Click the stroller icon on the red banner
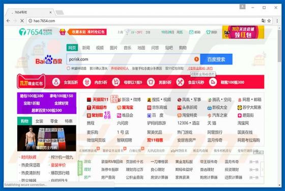Image resolution: width=285 pixels, height=191 pixels. 116,82
